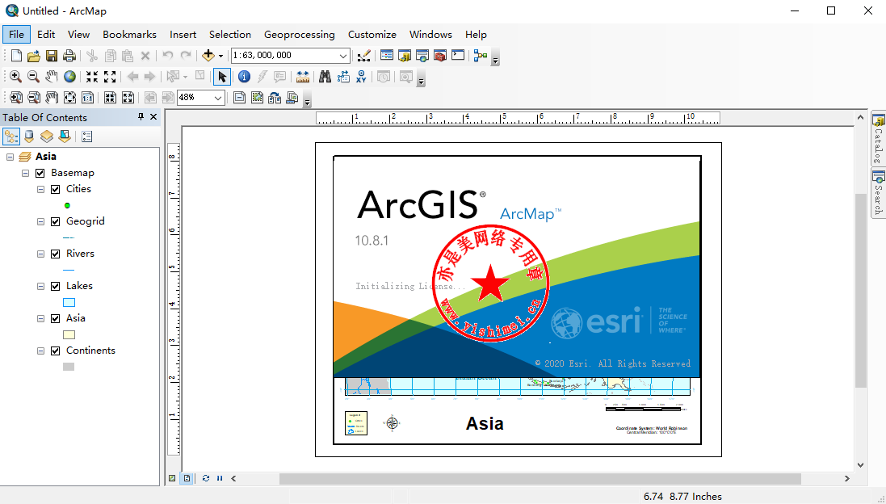Open the Selection menu
This screenshot has width=886, height=504.
pos(230,35)
